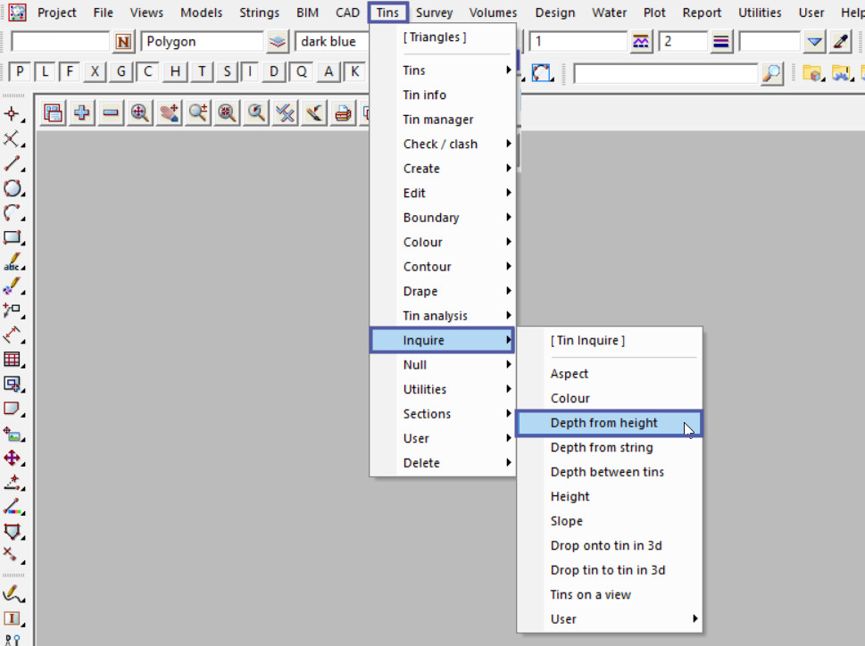The height and width of the screenshot is (646, 865).
Task: Click the plus icon in view toolbar
Action: pos(82,112)
